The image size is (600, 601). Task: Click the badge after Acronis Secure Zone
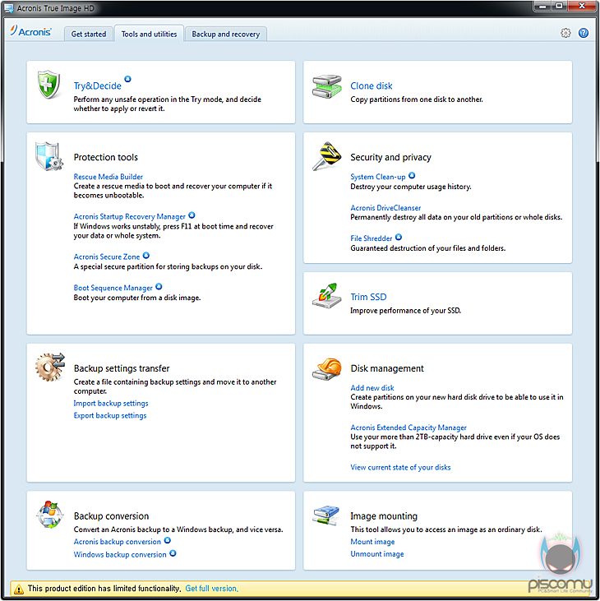click(146, 256)
